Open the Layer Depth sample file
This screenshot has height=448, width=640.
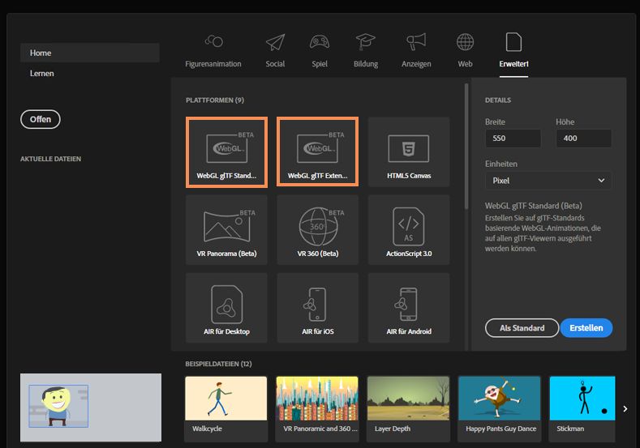click(408, 409)
